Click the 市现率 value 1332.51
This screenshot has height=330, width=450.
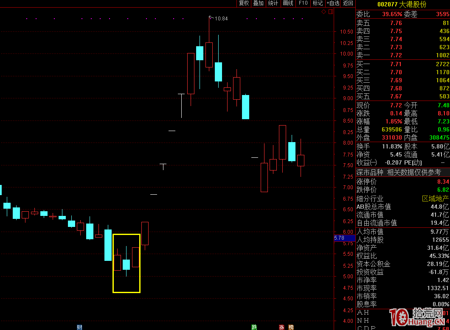pyautogui.click(x=438, y=288)
